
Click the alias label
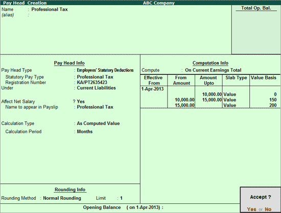[8, 15]
